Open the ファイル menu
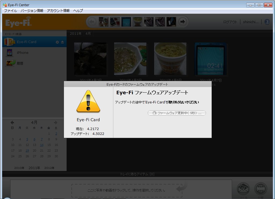 pos(10,11)
